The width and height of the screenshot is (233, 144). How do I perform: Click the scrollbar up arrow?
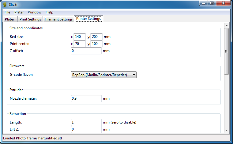pos(227,25)
